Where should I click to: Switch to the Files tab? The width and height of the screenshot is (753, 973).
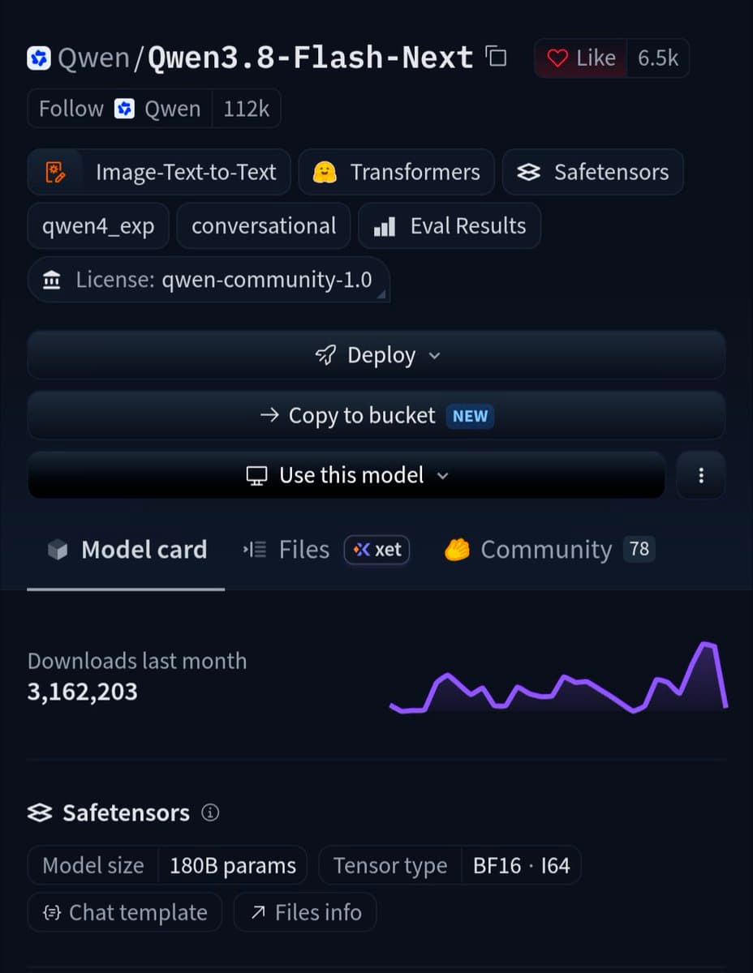(x=286, y=550)
